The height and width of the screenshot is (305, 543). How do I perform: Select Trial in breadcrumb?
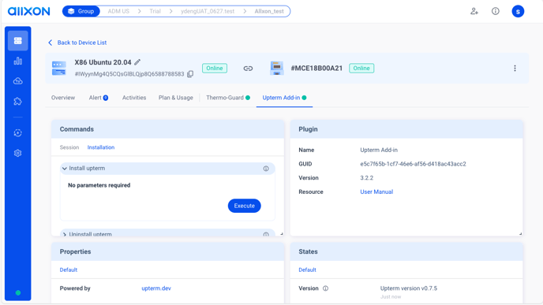(x=155, y=11)
